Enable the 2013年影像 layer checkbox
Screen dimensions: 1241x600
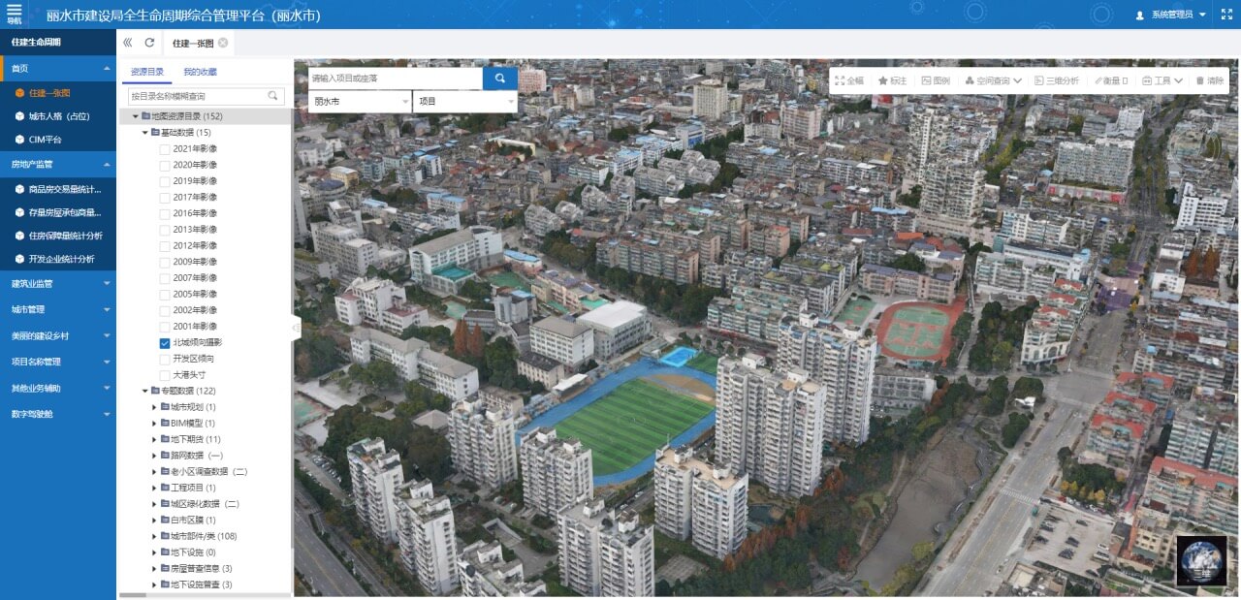pos(165,230)
